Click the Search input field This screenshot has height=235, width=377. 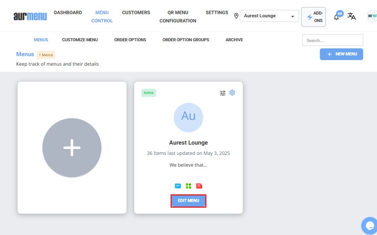coord(333,40)
